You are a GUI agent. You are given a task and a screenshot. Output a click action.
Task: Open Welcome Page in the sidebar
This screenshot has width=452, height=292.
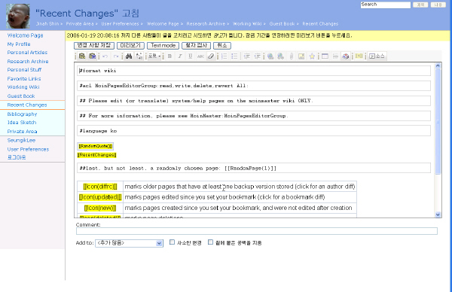point(25,35)
